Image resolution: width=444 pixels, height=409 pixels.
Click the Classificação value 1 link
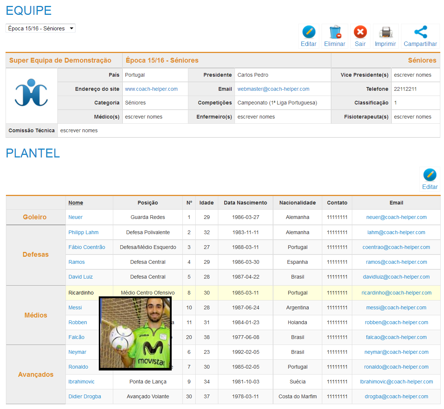[396, 103]
